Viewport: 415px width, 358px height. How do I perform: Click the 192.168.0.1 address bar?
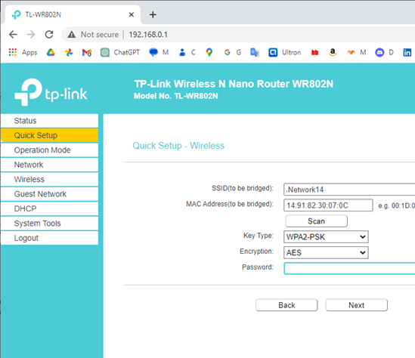pyautogui.click(x=148, y=35)
